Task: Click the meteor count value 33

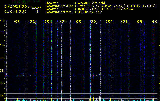Action: [37, 12]
